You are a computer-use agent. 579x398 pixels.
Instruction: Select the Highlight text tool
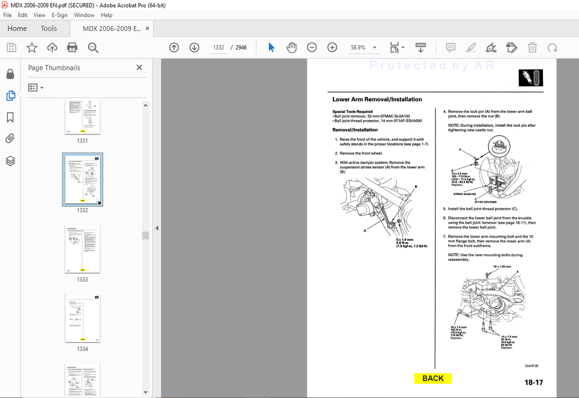(471, 47)
